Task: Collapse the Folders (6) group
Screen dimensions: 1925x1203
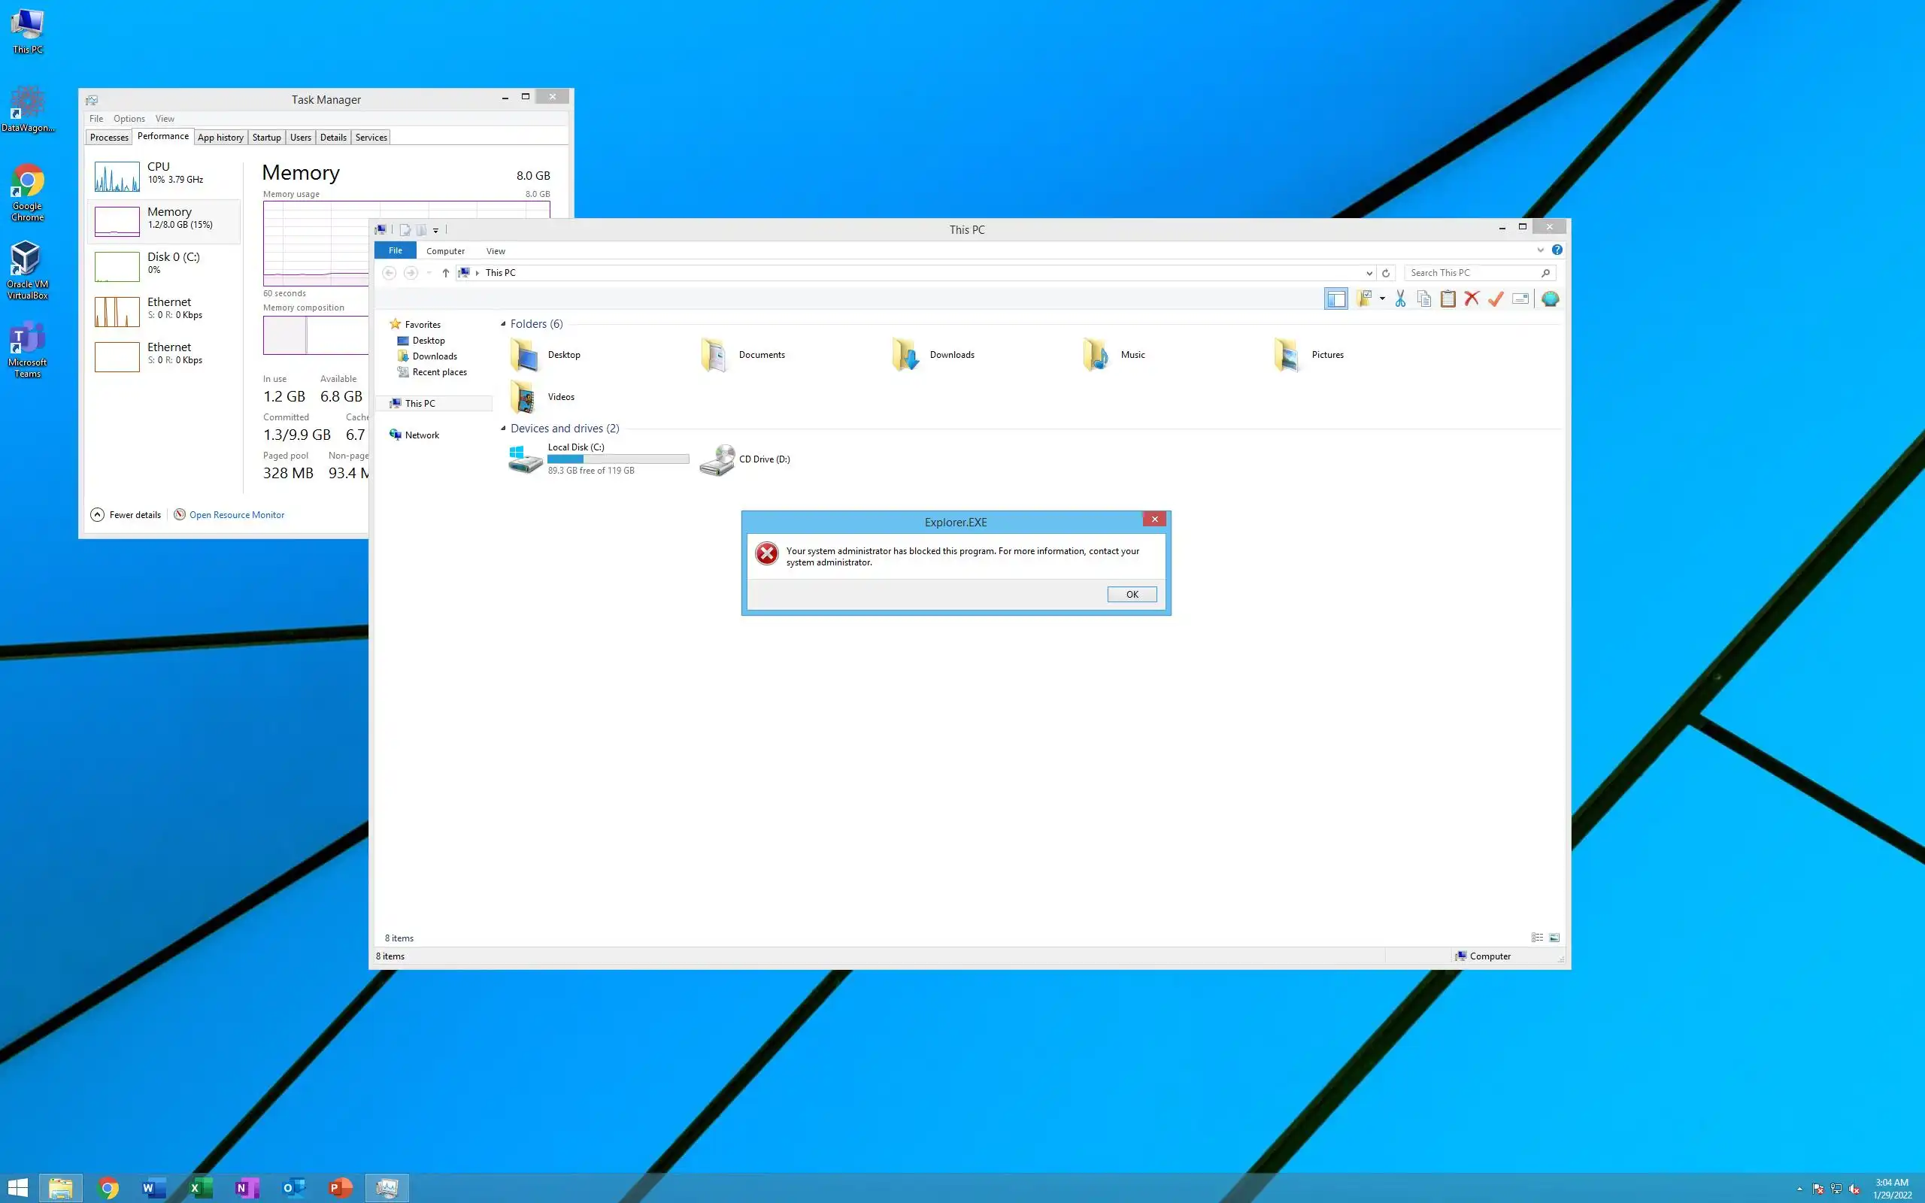Action: tap(503, 324)
